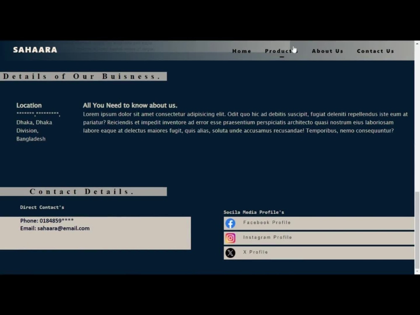Click the Facebook logo icon
420x315 pixels.
230,223
